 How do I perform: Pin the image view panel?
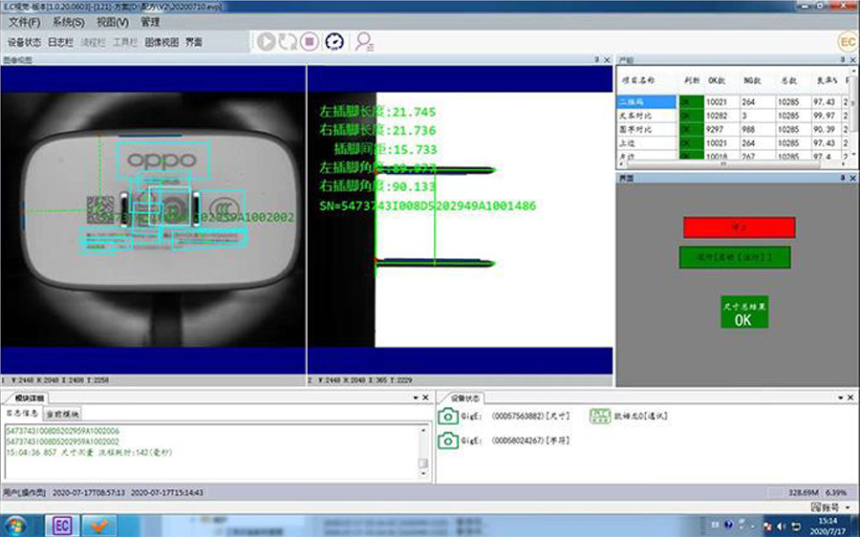coord(596,60)
